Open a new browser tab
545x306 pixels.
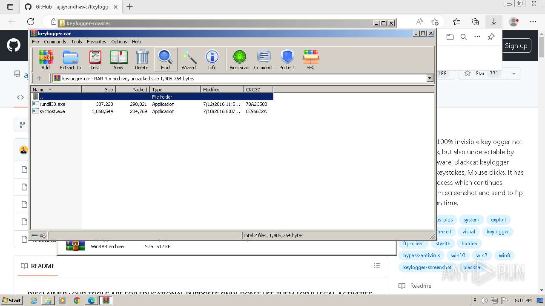pos(130,7)
